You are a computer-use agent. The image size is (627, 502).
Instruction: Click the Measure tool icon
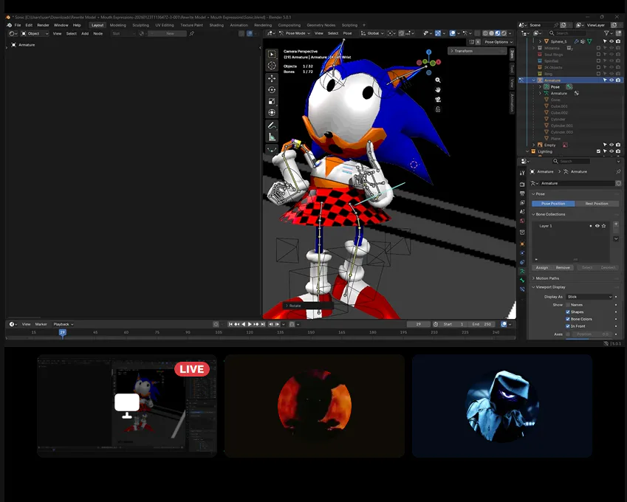point(272,137)
